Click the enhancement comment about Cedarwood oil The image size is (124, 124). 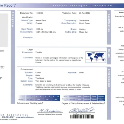(x=63, y=87)
